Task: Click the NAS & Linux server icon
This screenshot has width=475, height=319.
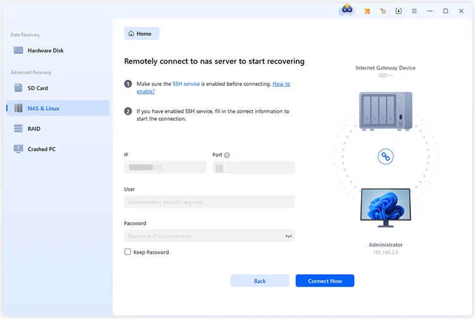Action: [18, 108]
